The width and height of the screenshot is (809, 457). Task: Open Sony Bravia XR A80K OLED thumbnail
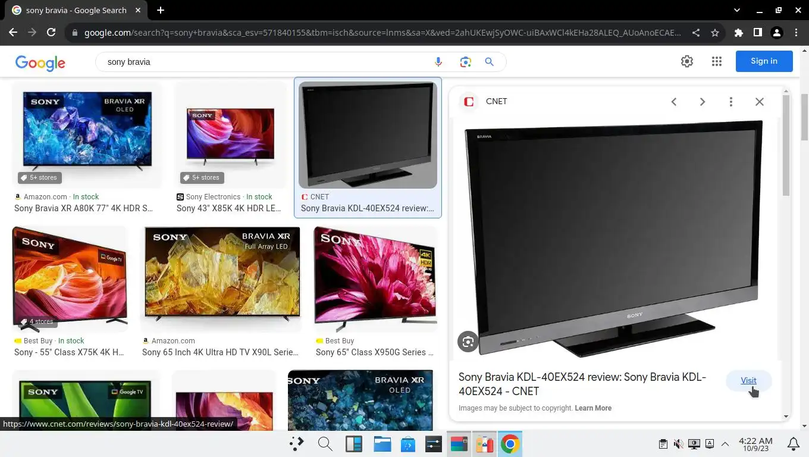tap(87, 134)
